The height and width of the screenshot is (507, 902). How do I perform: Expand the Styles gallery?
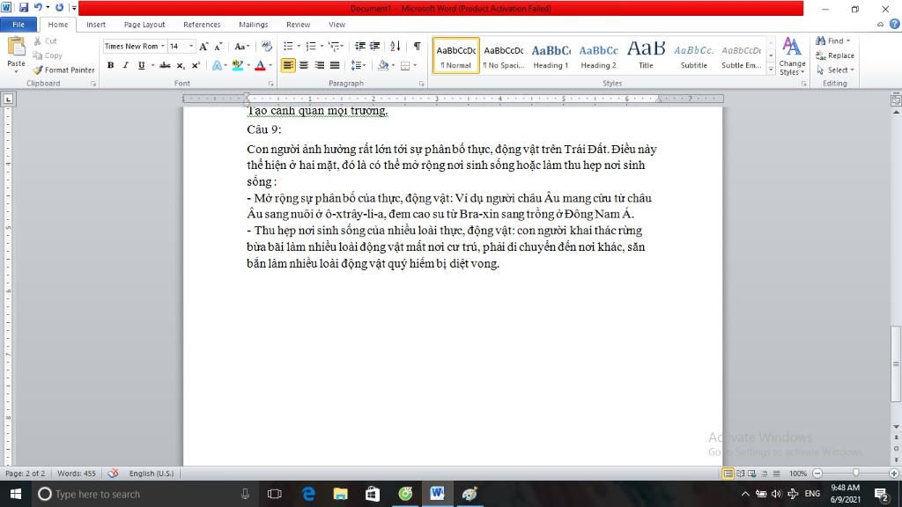point(771,70)
